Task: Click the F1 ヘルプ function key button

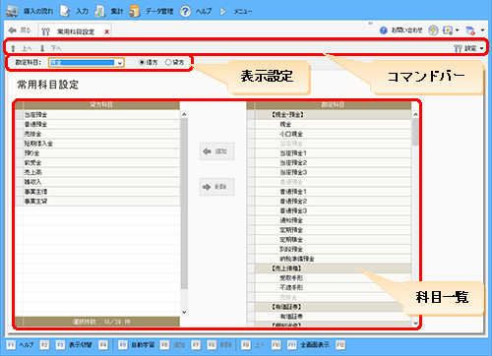Action: (21, 345)
